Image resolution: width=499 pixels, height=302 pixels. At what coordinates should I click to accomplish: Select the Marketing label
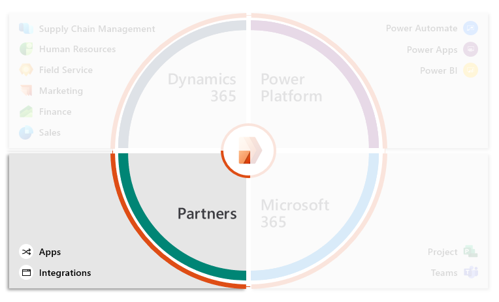61,91
